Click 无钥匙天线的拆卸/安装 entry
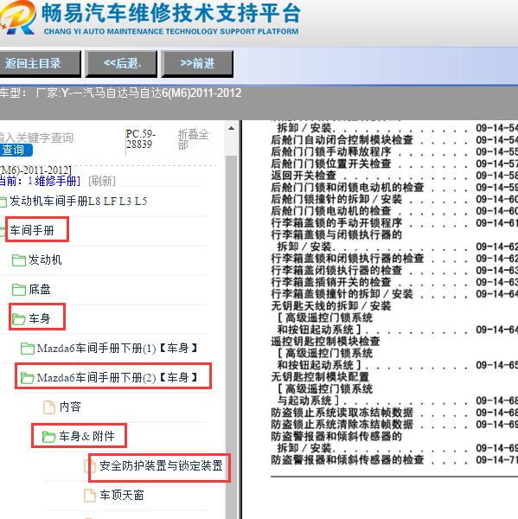518x519 pixels. click(x=331, y=305)
